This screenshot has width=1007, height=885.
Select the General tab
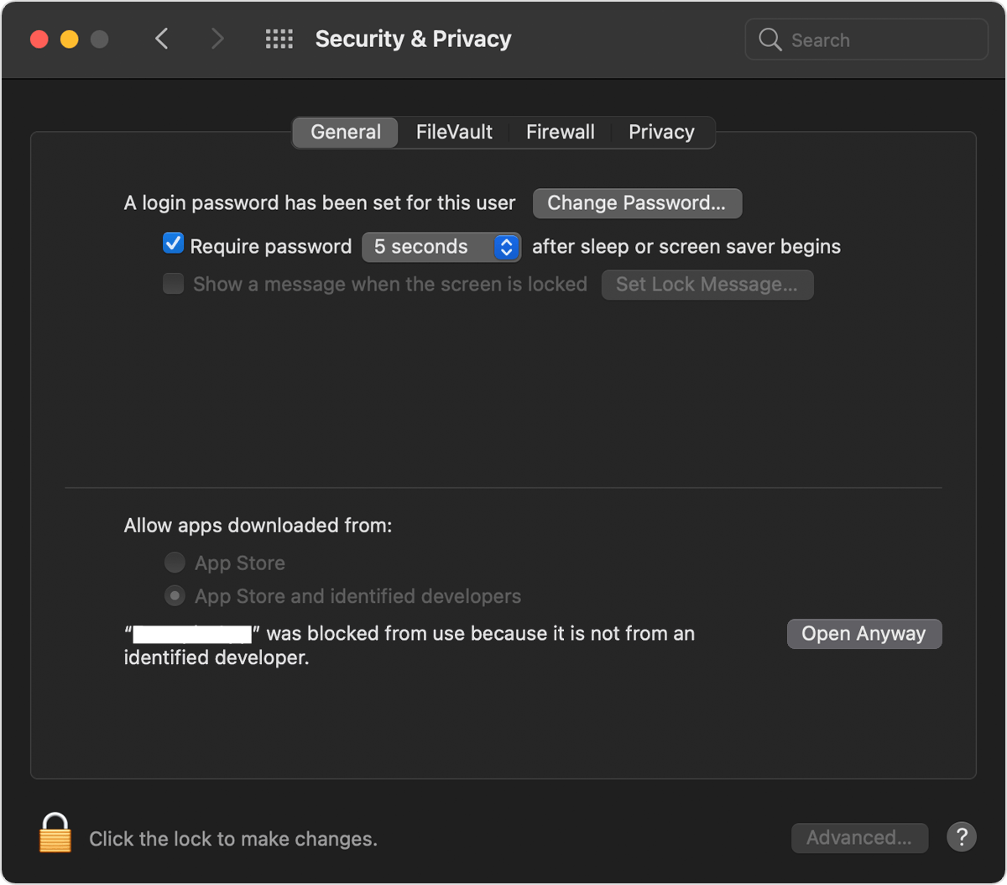click(x=344, y=132)
